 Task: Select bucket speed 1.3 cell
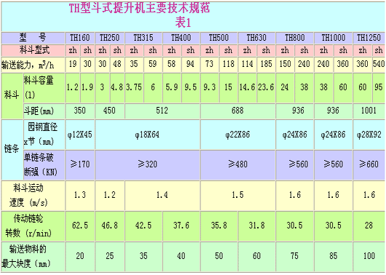pos(80,195)
